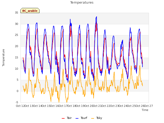Click the 25 y-axis tick value
Screen dimensions: 164x123
tap(16, 35)
